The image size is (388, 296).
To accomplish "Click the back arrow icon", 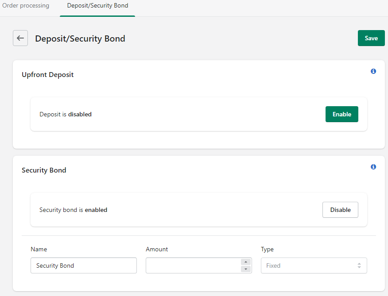I will click(20, 38).
